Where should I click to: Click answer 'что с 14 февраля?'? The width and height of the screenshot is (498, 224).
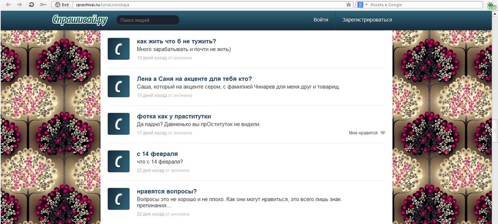point(160,162)
